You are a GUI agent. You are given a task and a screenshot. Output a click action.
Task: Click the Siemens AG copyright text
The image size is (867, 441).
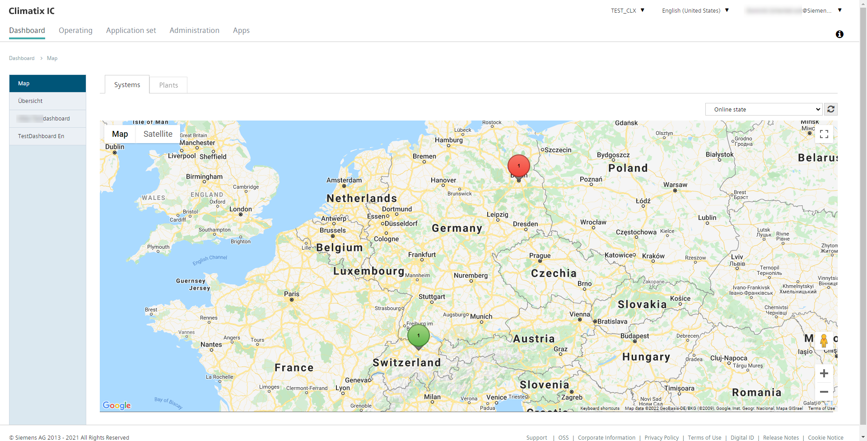[x=69, y=437]
